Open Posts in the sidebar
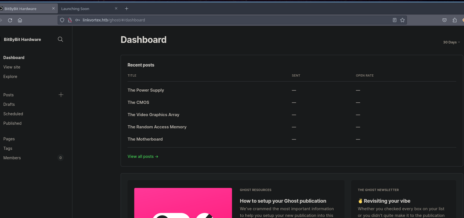 click(x=8, y=95)
